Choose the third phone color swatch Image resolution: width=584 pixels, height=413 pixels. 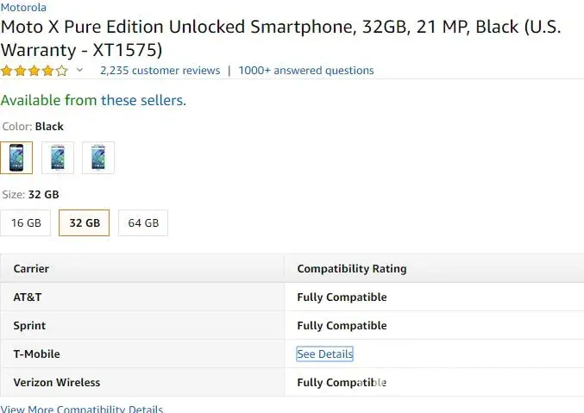[98, 158]
